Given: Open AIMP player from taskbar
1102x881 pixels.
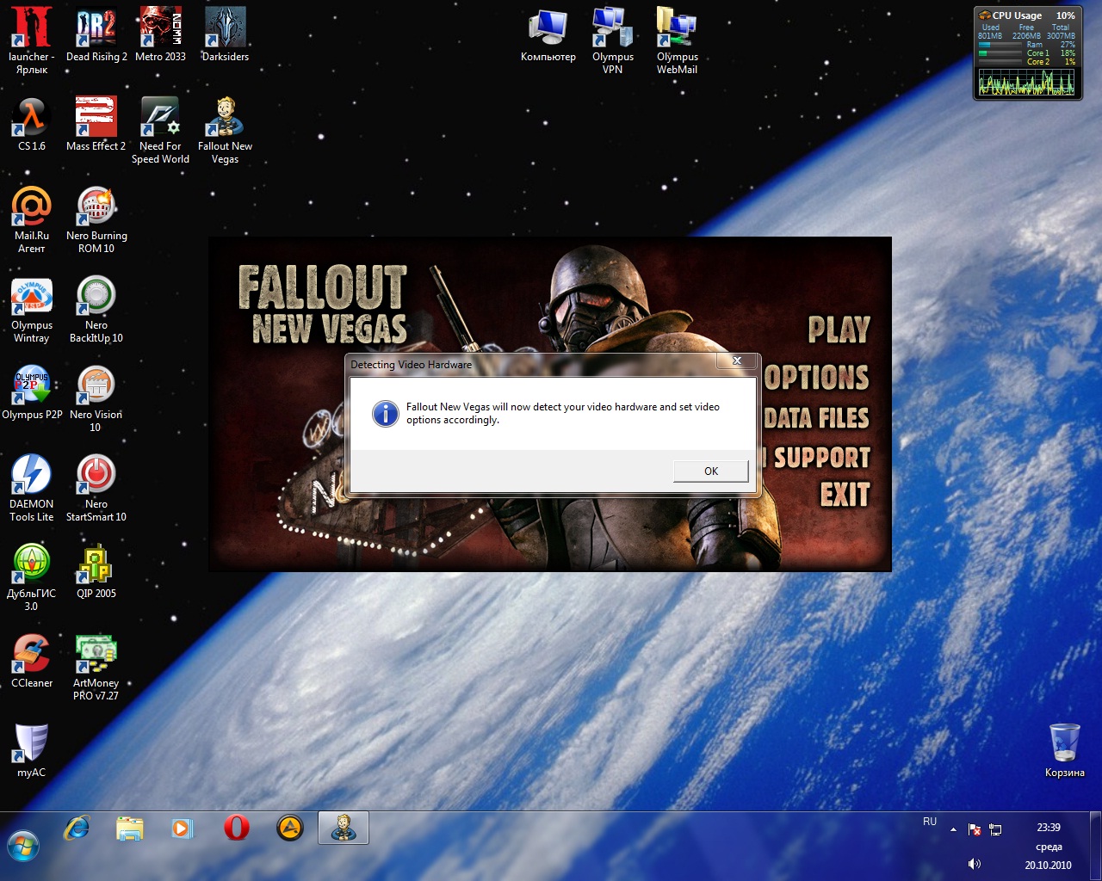Looking at the screenshot, I should [290, 828].
